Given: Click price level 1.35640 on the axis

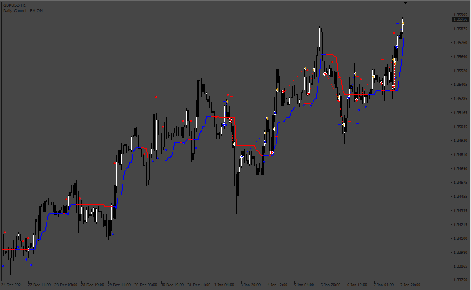Looking at the screenshot, I should pyautogui.click(x=460, y=57).
